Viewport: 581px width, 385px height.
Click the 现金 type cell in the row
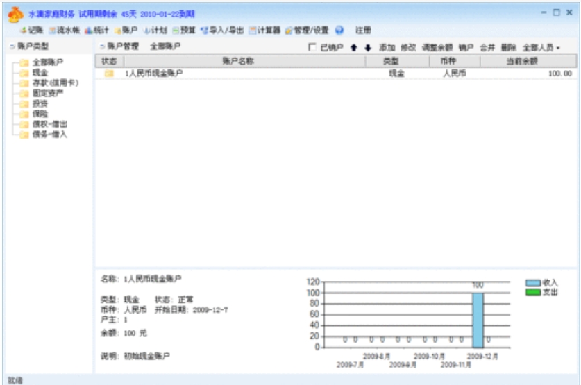point(396,74)
